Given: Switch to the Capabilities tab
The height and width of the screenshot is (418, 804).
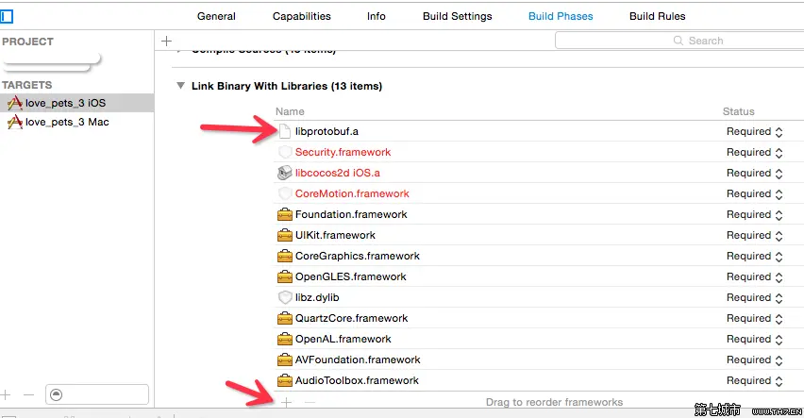Looking at the screenshot, I should click(302, 16).
